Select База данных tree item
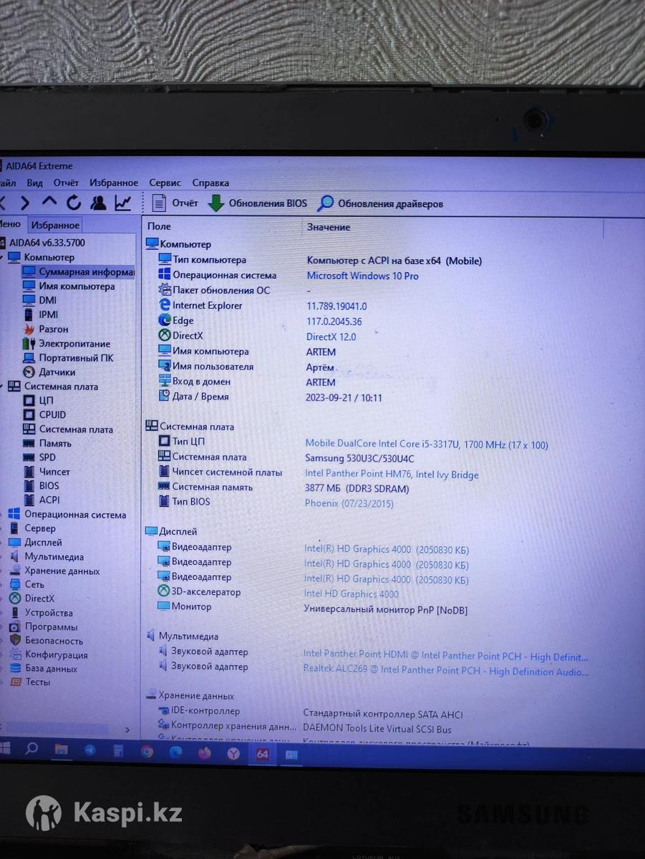The height and width of the screenshot is (859, 645). (x=43, y=669)
